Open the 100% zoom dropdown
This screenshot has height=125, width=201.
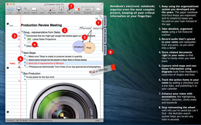coord(98,120)
